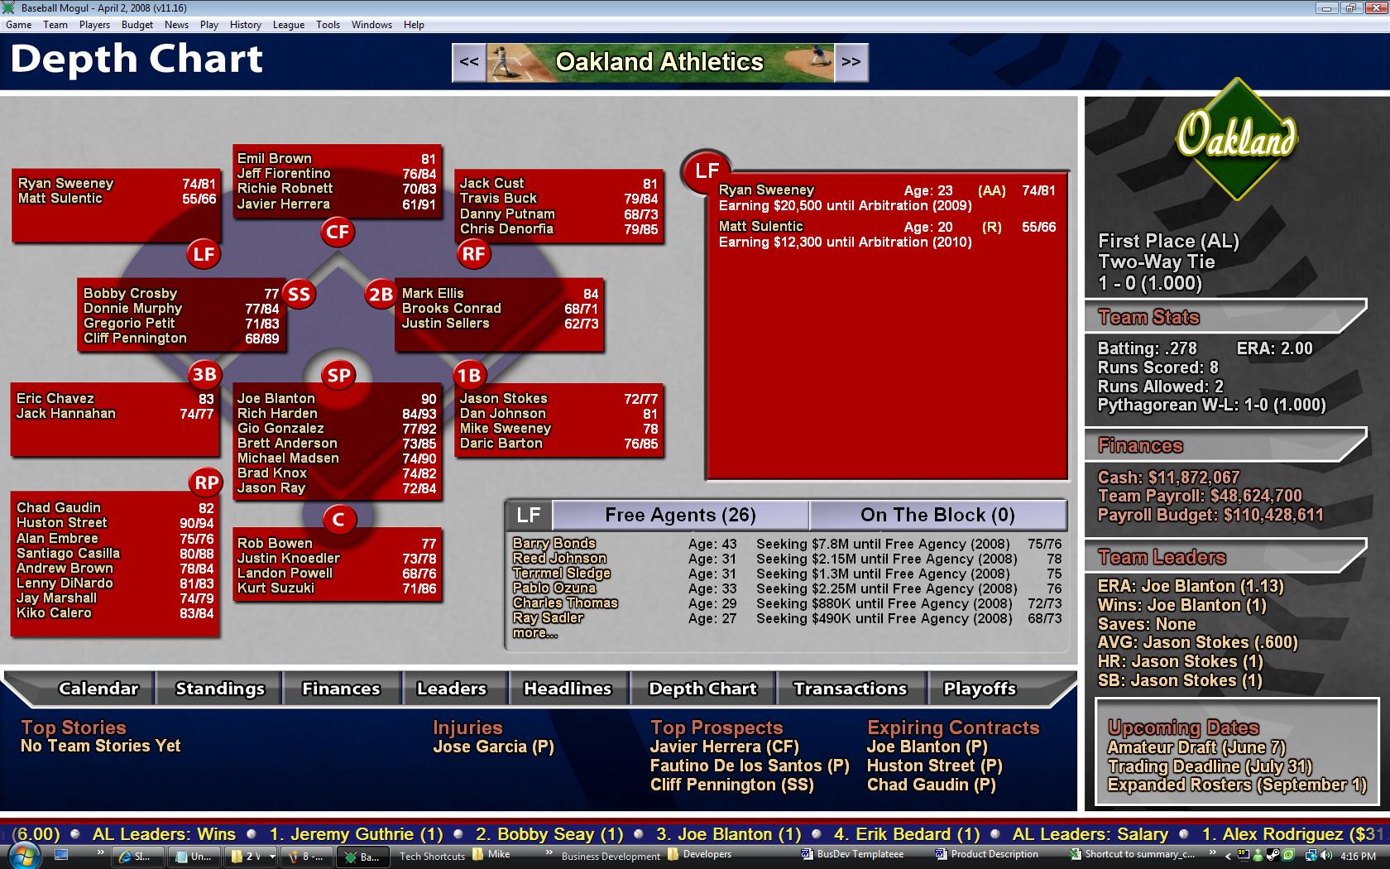Image resolution: width=1390 pixels, height=869 pixels.
Task: Open the SP pitcher depth icon
Action: pyautogui.click(x=338, y=374)
